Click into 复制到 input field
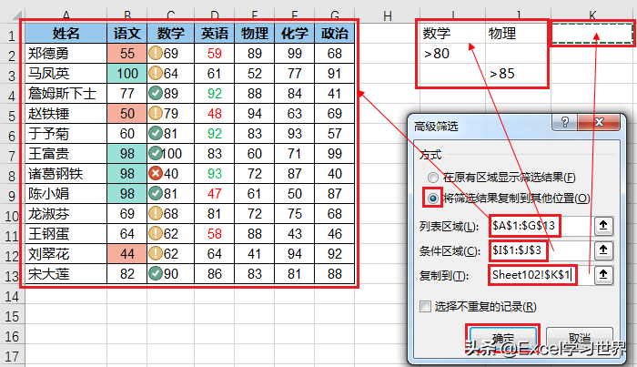The image size is (637, 367). pyautogui.click(x=541, y=275)
